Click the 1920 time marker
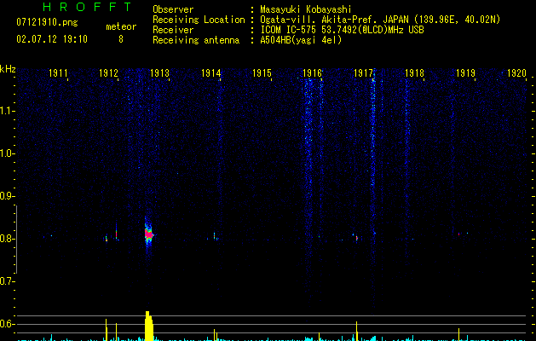Screen dimensions: 536x341 pos(516,72)
